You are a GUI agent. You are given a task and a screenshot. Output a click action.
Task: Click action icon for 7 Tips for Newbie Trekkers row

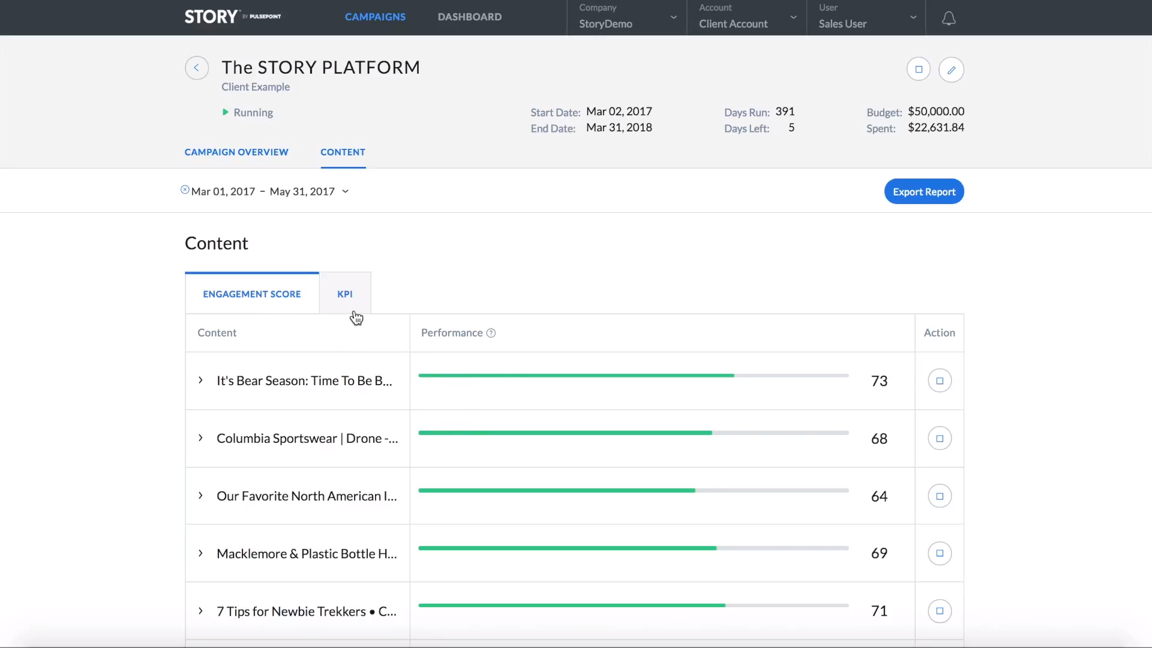(940, 611)
